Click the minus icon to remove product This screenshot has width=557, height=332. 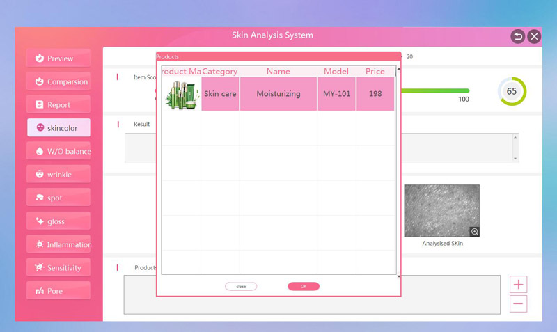(519, 303)
